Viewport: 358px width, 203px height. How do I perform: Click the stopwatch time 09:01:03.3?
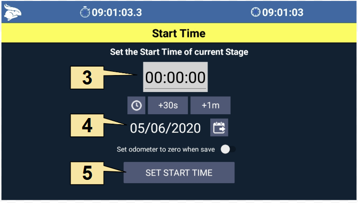coord(117,13)
